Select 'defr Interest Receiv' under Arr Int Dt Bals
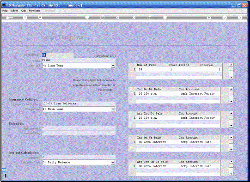Viewport: 250px width, 182px height. point(197,118)
